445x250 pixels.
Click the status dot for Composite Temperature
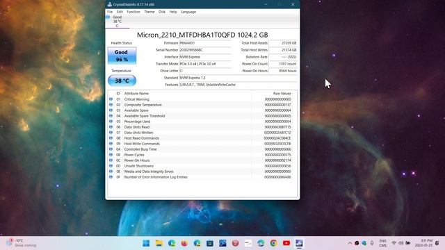tap(111, 105)
